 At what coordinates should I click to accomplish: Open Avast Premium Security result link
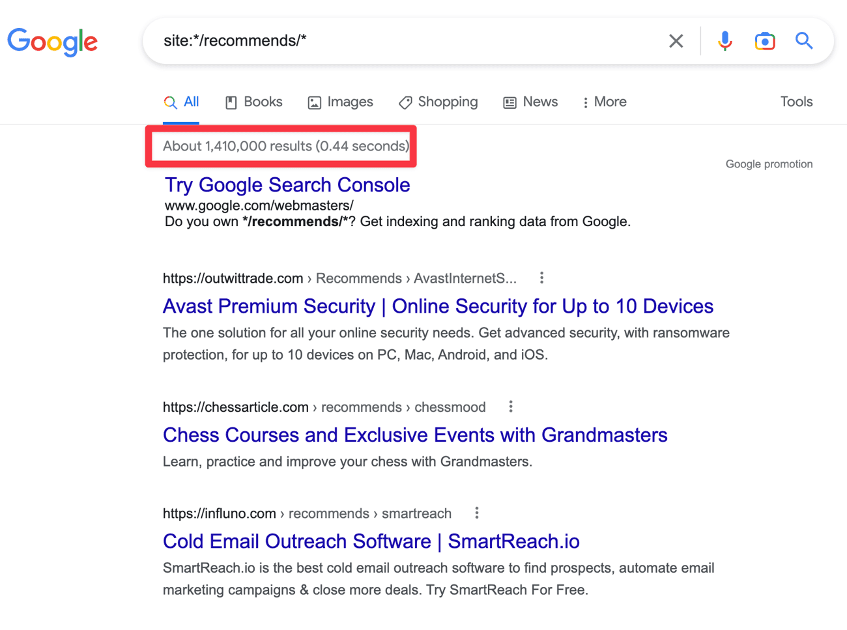coord(438,306)
